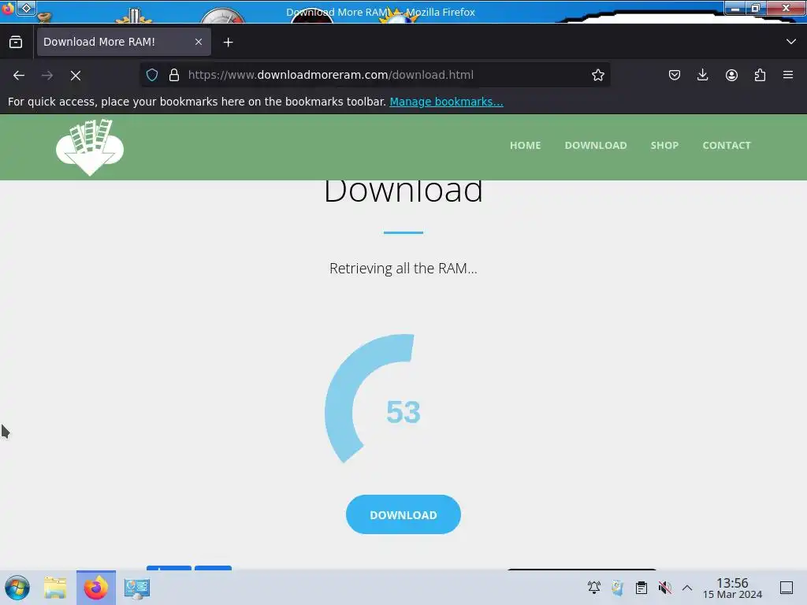
Task: Open clock showing 13:56
Action: [732, 588]
